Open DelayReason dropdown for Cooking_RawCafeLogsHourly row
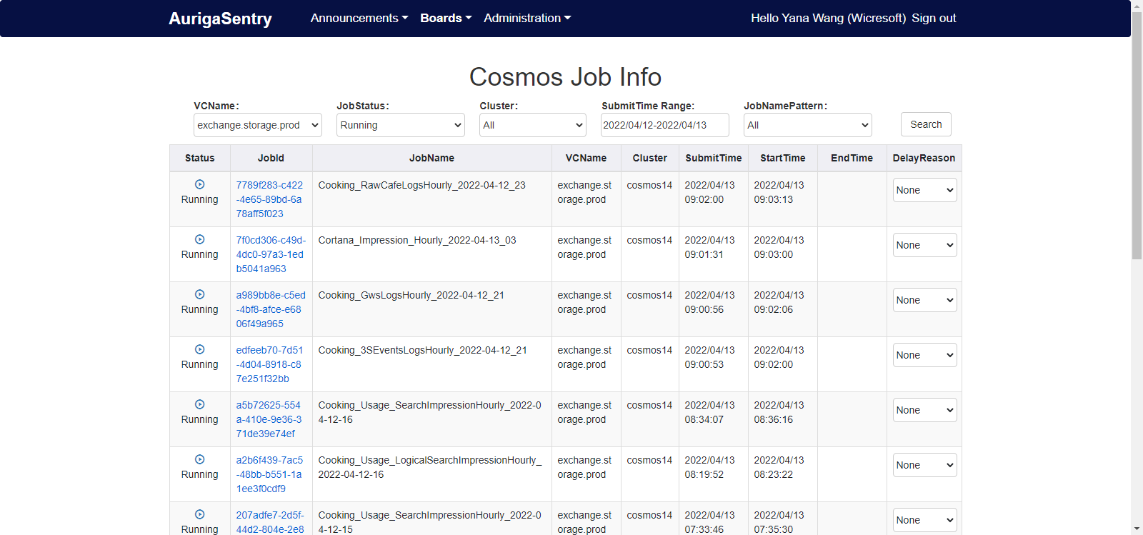This screenshot has height=535, width=1143. pyautogui.click(x=924, y=190)
